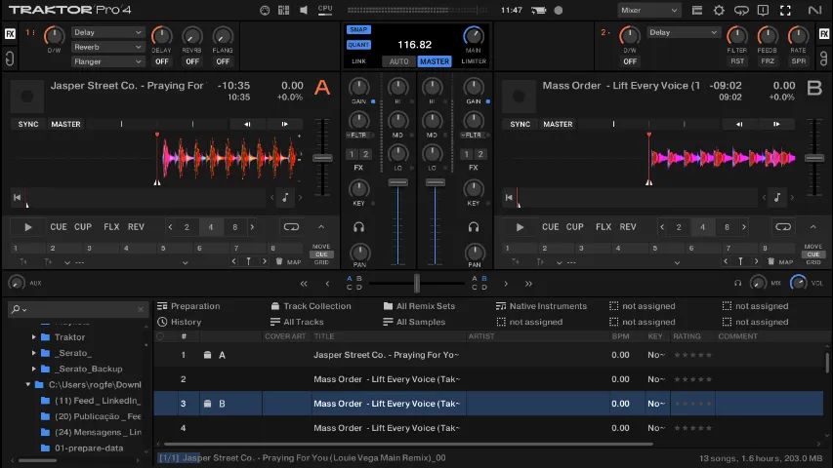
Task: Sort by TITLE column header
Action: pyautogui.click(x=324, y=336)
